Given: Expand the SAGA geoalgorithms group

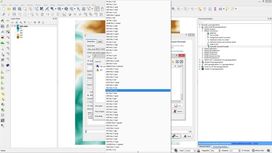Looking at the screenshot, I should (200, 67).
